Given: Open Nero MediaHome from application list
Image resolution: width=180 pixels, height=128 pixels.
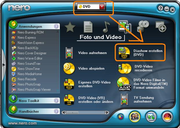Looking at the screenshot, I should [30, 74].
